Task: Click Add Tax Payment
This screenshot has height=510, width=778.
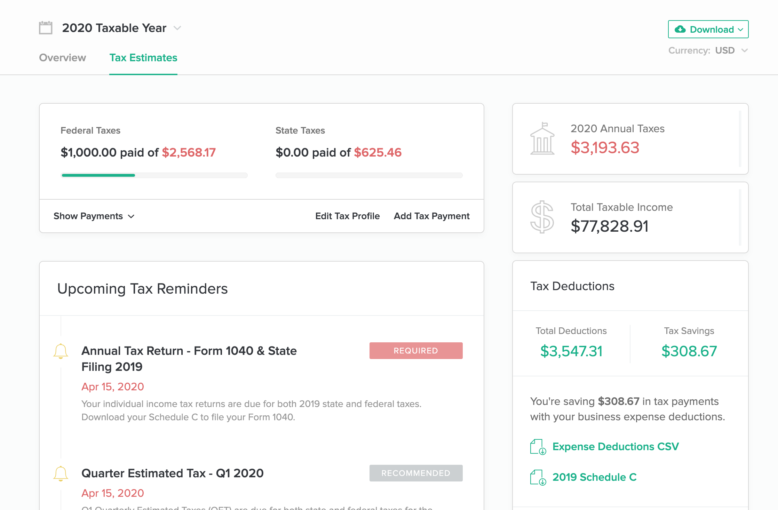Action: [431, 216]
